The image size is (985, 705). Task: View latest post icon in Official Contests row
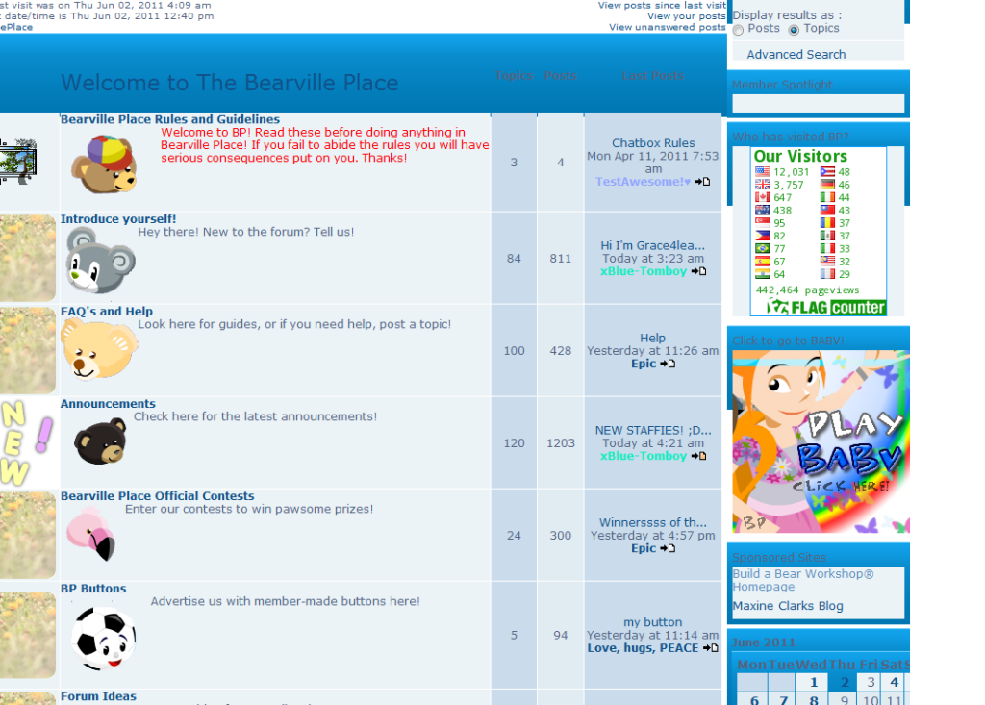668,548
